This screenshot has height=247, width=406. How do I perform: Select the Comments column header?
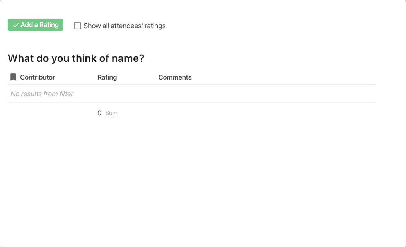(x=175, y=77)
